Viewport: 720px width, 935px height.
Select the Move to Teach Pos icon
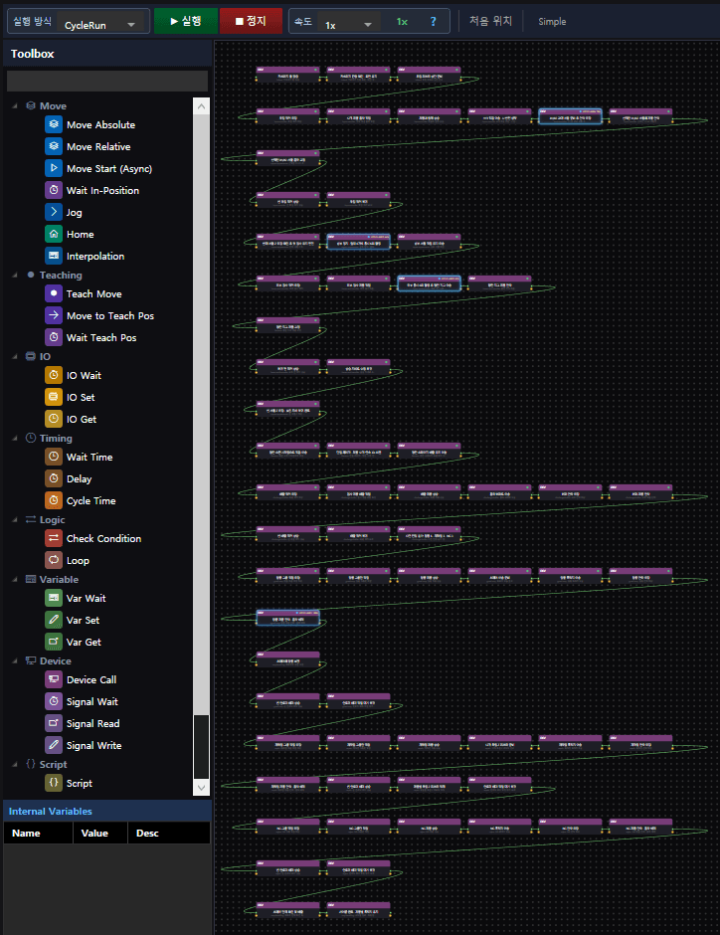click(54, 315)
